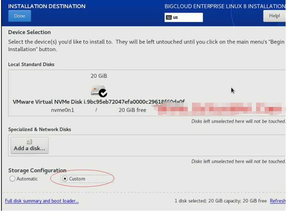Click the Local Standard Disks heading
287x211 pixels.
tap(31, 65)
